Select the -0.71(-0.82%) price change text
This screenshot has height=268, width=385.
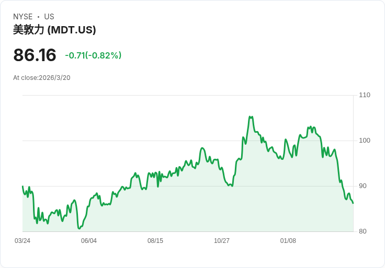click(x=93, y=55)
